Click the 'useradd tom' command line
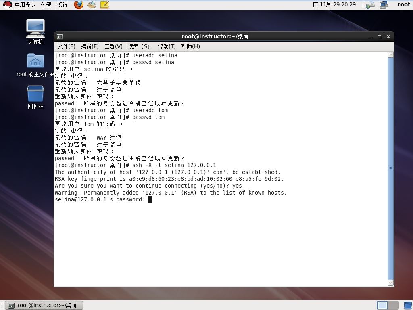 (x=111, y=110)
